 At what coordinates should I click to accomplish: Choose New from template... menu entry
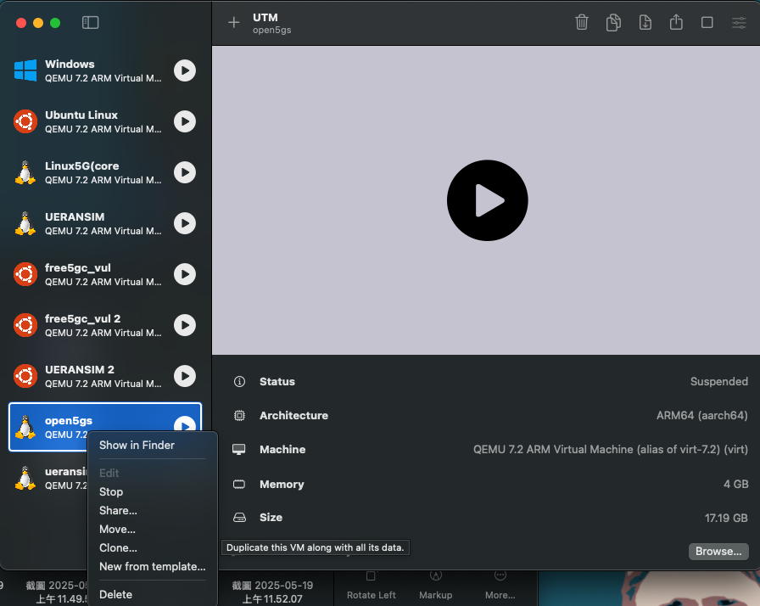point(152,567)
